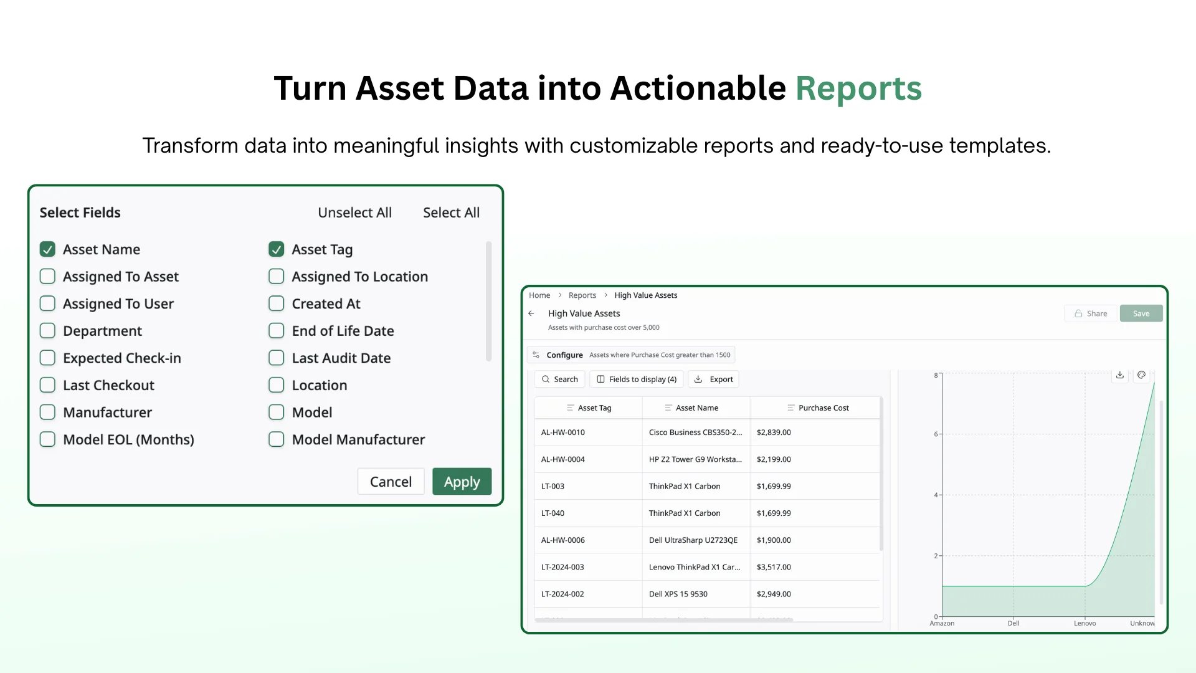Open the Fields to display (4) selector
The image size is (1196, 673).
pyautogui.click(x=637, y=379)
